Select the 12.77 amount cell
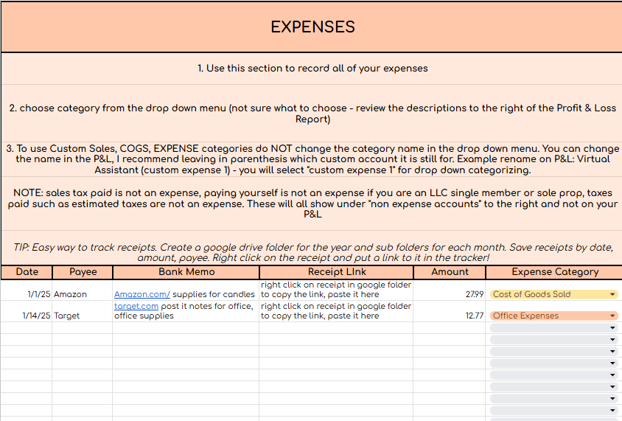Image resolution: width=622 pixels, height=421 pixels. 450,311
